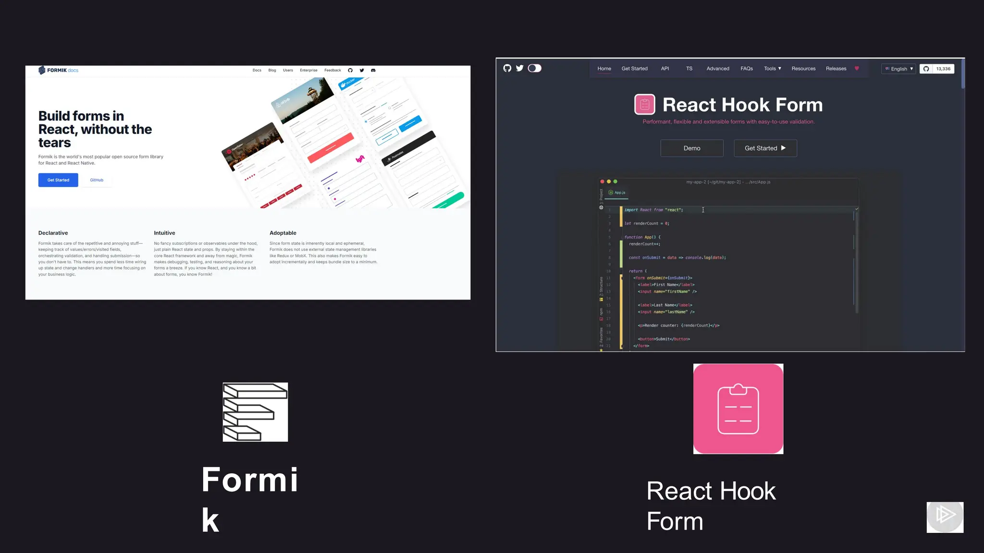Click the large pink React Hook Form logo
This screenshot has width=984, height=553.
tap(738, 409)
